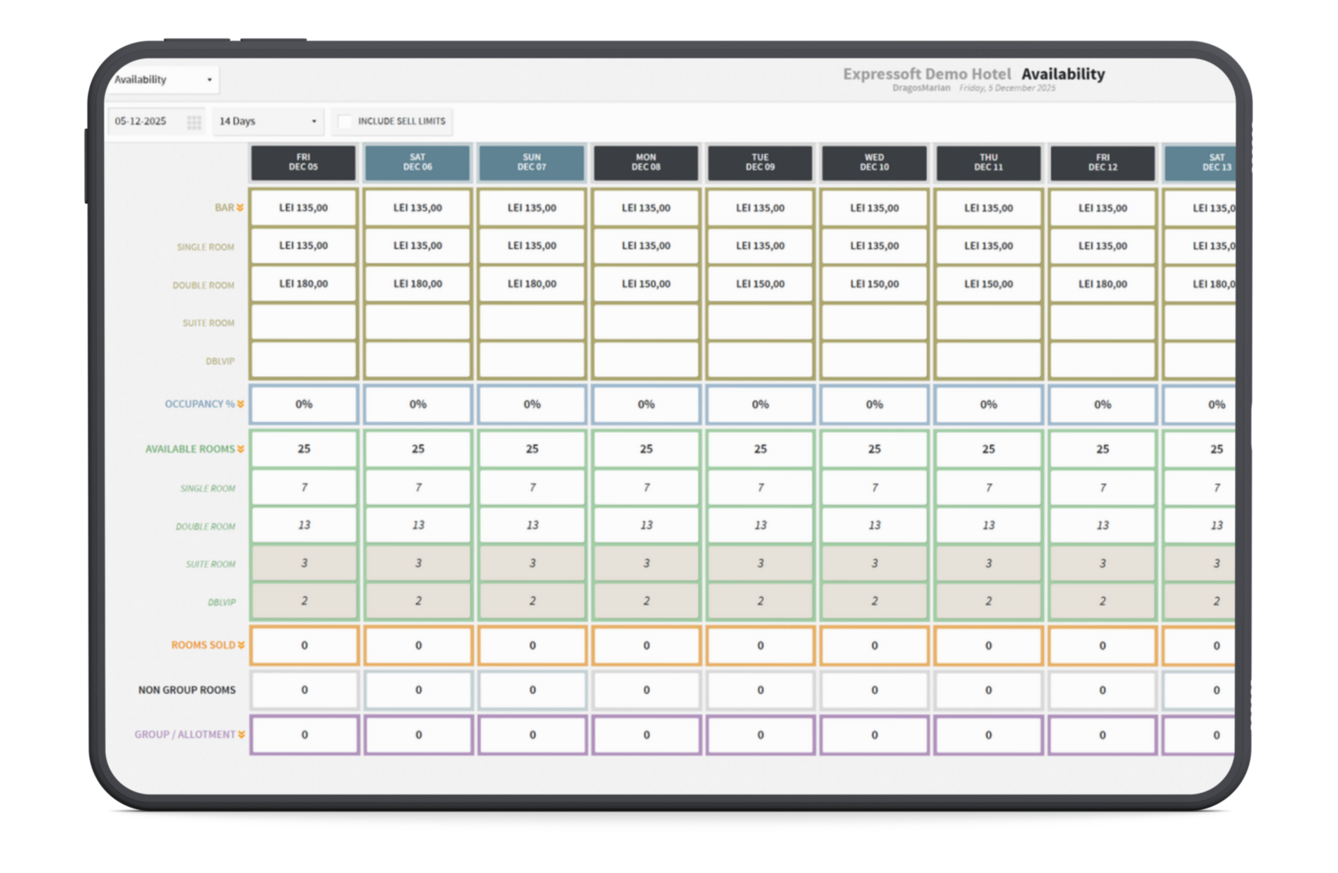Select the FRI DEC 05 column header
This screenshot has width=1338, height=873.
pyautogui.click(x=303, y=162)
